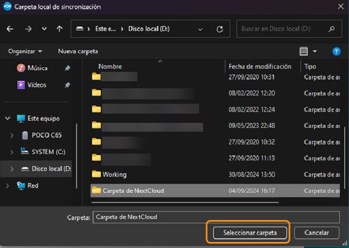Click Nueva carpeta in the toolbar
Screen dimensions: 349x248
(78, 51)
